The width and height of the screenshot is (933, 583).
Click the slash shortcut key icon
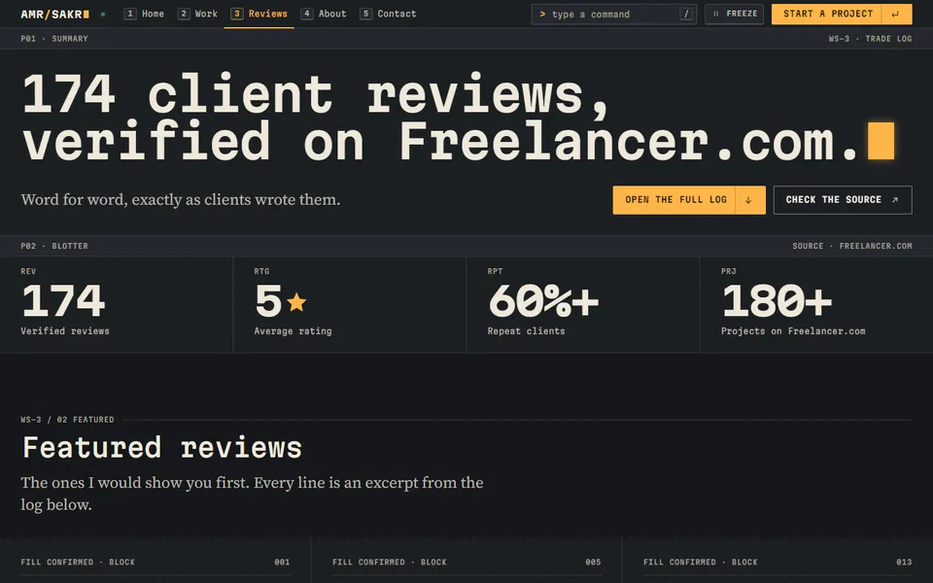[x=686, y=15]
